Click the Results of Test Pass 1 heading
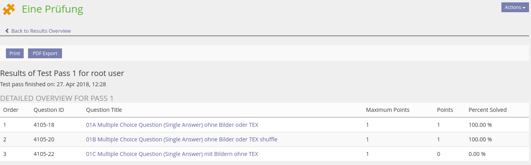The height and width of the screenshot is (165, 531). pyautogui.click(x=62, y=73)
